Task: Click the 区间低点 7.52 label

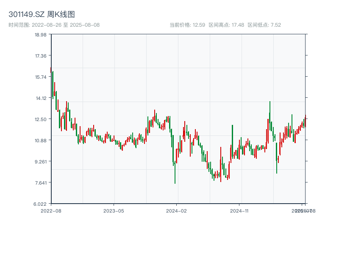Action: pos(264,25)
